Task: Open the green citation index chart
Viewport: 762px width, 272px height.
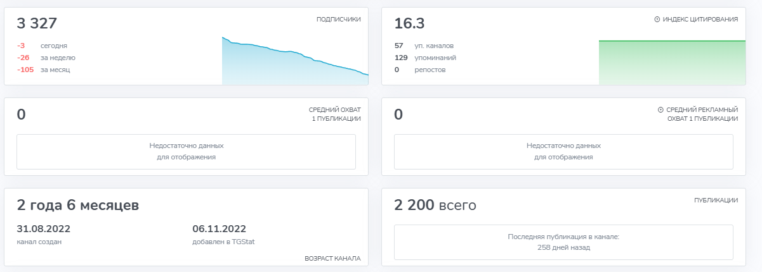Action: click(672, 62)
